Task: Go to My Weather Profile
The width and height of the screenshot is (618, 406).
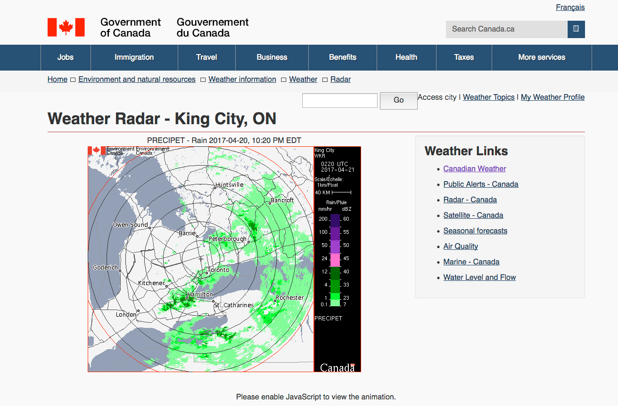Action: pos(552,97)
